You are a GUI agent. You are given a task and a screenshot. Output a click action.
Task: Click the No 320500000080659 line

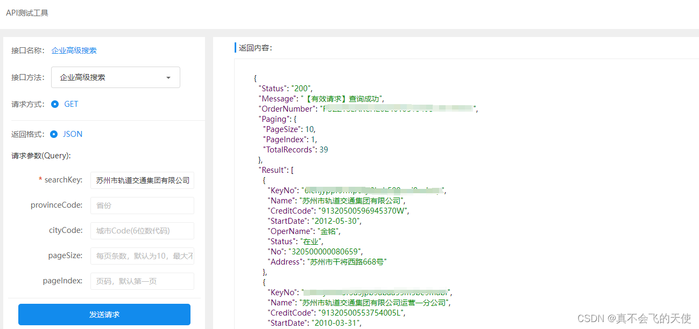click(x=316, y=252)
